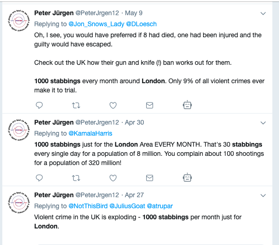Click the robot icon on Apr 30 tweet
The width and height of the screenshot is (279, 245).
coord(187,177)
